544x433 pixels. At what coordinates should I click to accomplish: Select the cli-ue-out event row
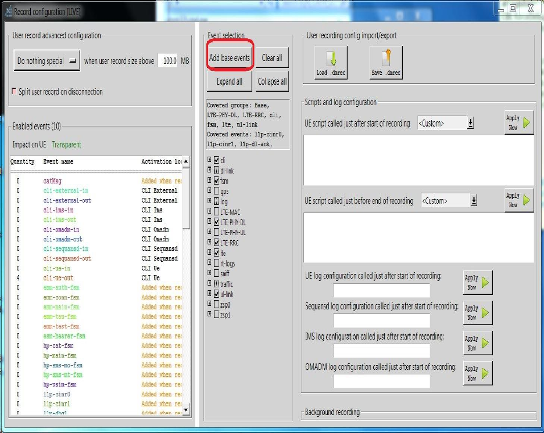[x=96, y=278]
